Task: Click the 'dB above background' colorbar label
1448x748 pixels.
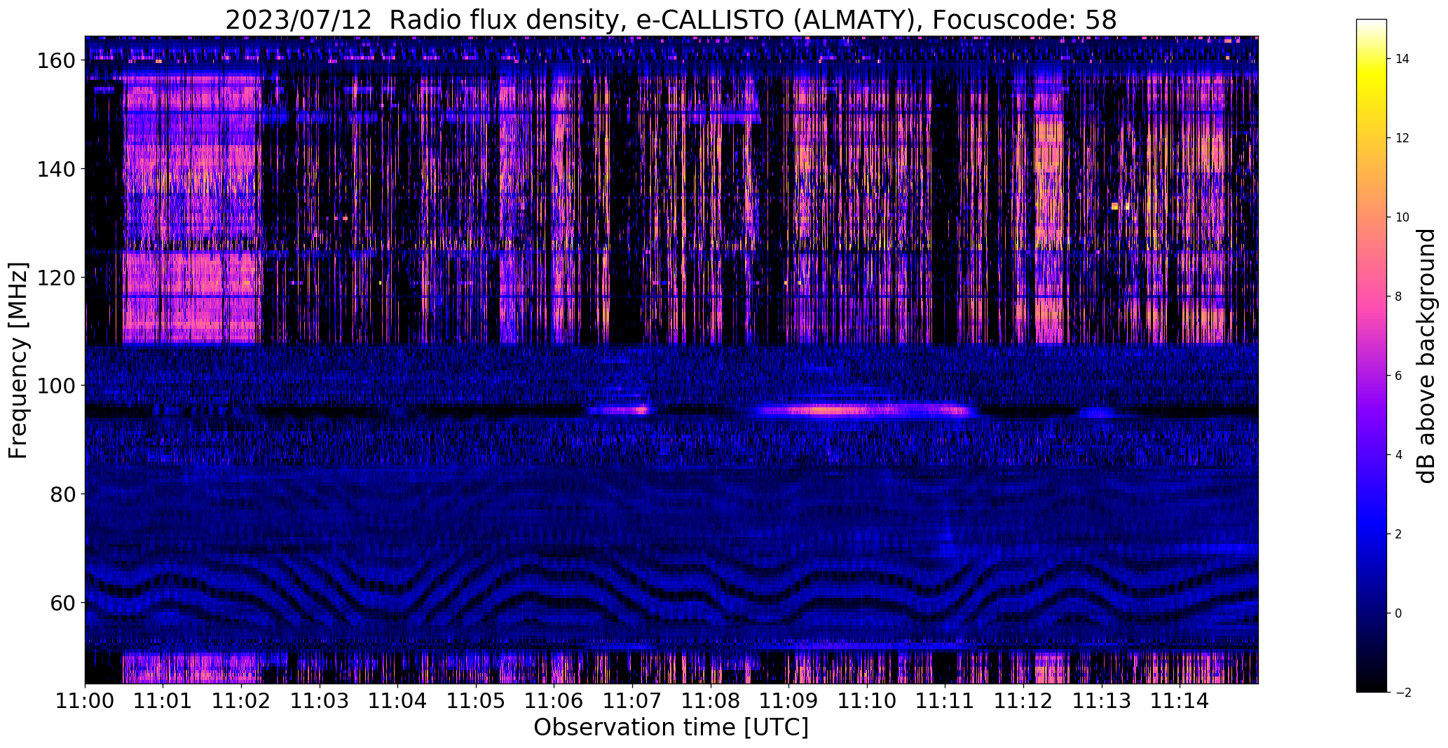Action: (1426, 355)
